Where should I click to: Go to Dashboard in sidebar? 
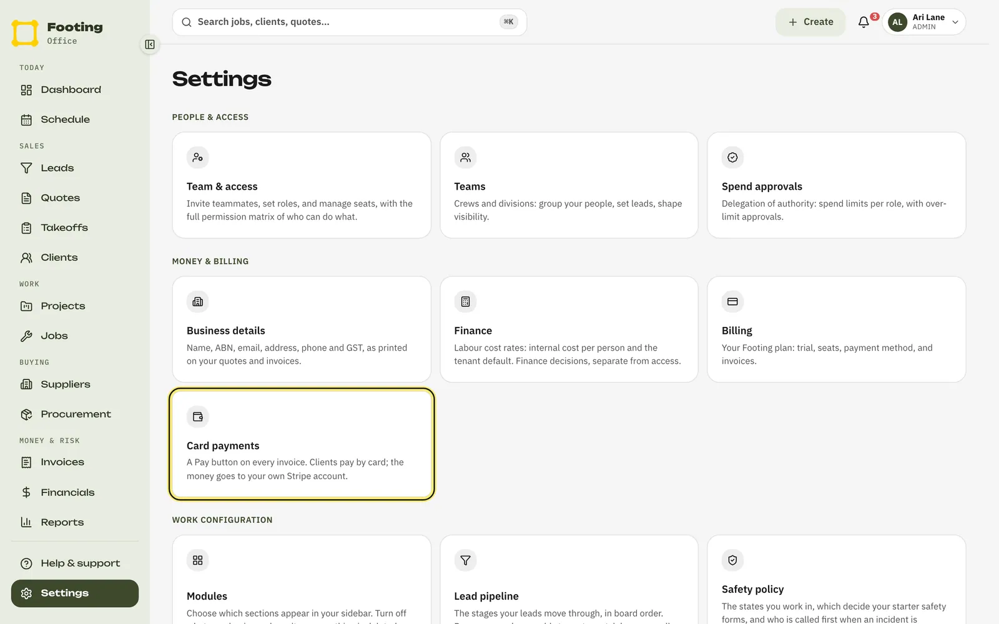[75, 90]
